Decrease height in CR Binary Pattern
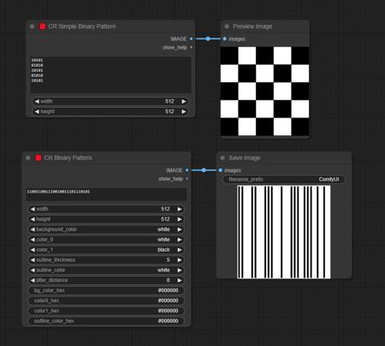Image resolution: width=385 pixels, height=346 pixels. coord(33,219)
